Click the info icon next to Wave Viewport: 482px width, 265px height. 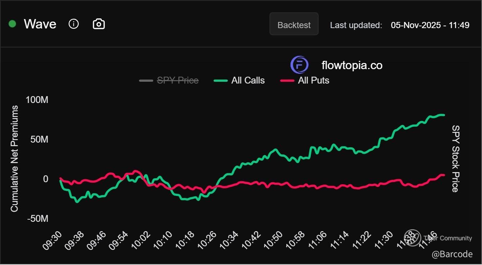pyautogui.click(x=74, y=24)
